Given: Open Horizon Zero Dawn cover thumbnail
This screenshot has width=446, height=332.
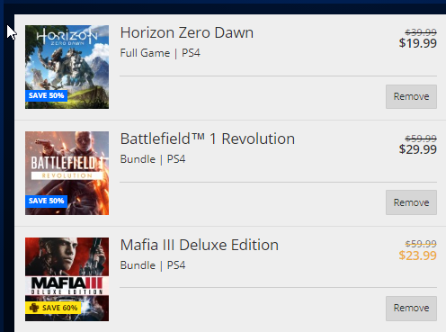Looking at the screenshot, I should click(67, 67).
